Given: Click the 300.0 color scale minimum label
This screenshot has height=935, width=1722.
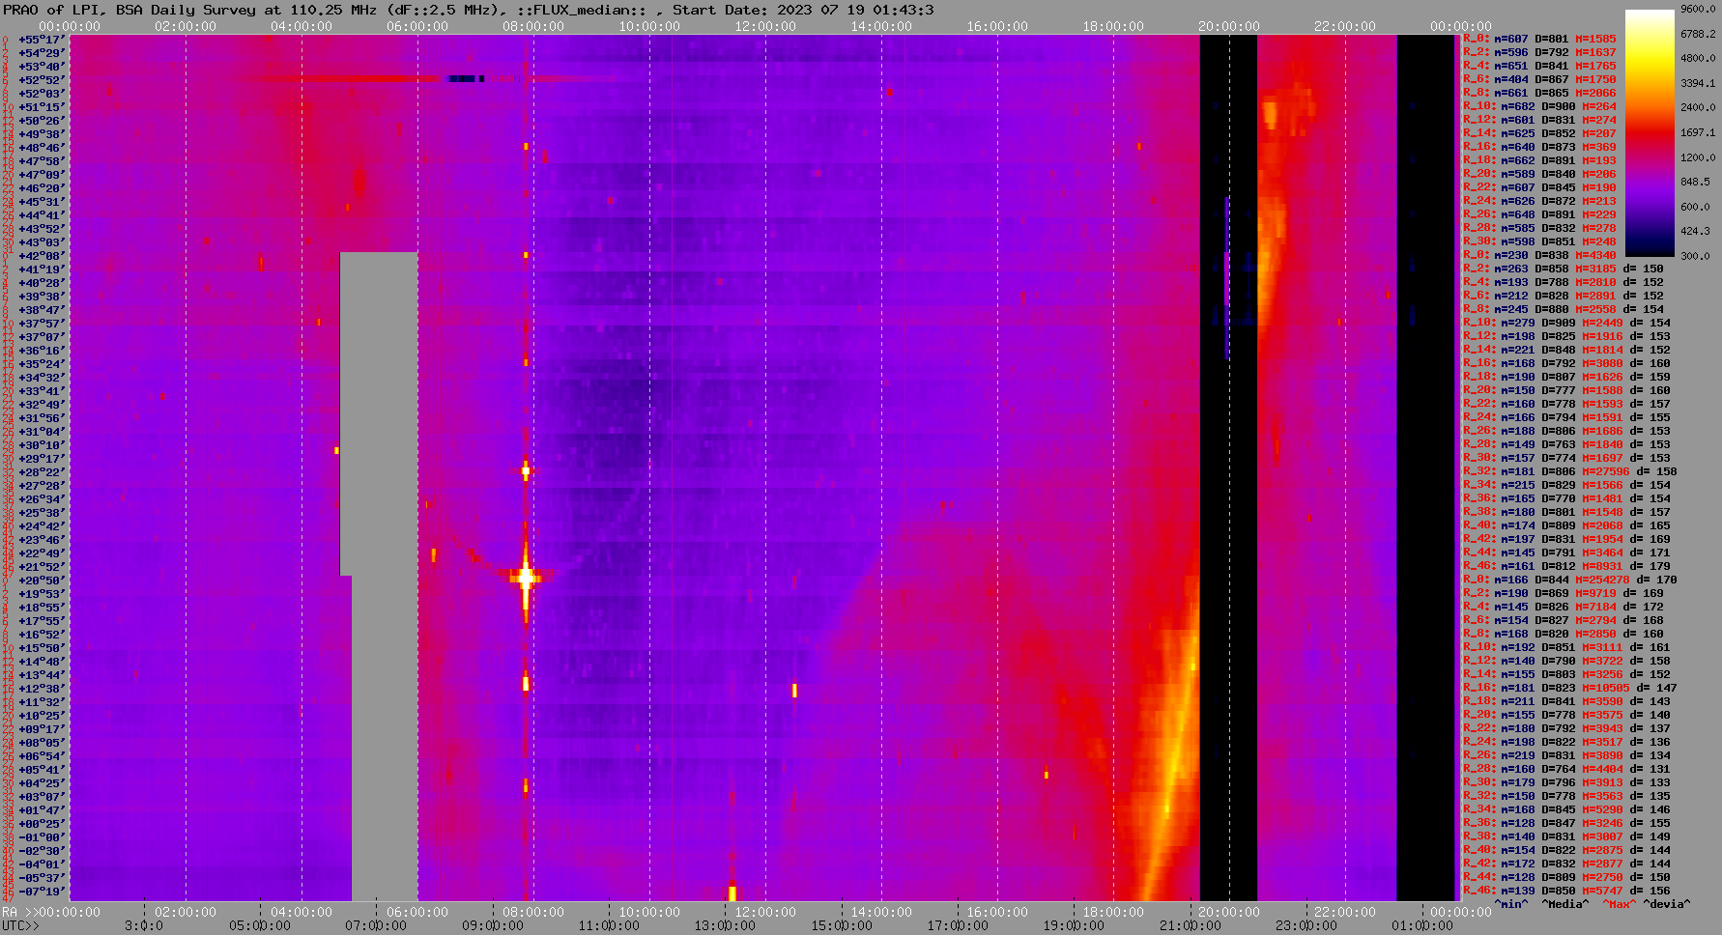Looking at the screenshot, I should point(1694,256).
